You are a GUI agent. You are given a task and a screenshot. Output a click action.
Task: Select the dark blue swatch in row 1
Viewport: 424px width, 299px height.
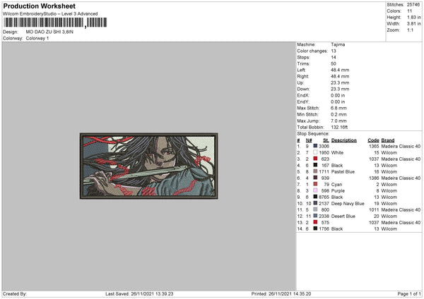click(x=315, y=146)
